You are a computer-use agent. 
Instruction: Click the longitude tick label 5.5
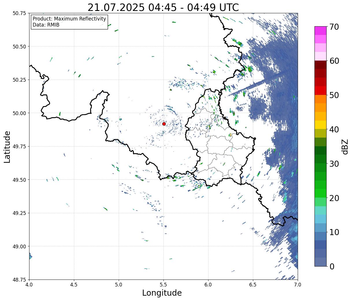(163, 284)
